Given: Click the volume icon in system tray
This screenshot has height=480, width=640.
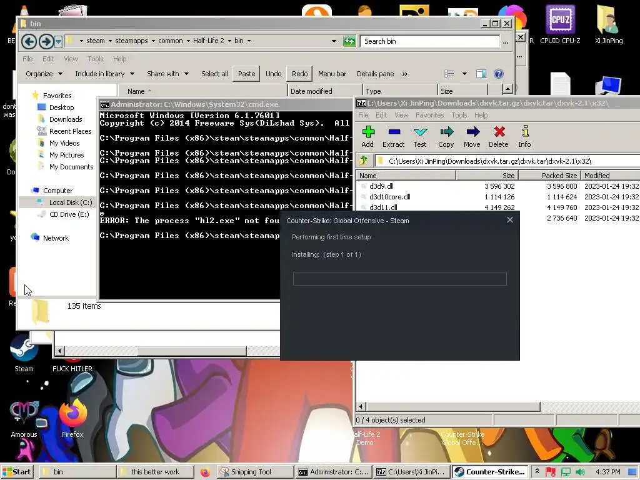Looking at the screenshot, I should point(581,472).
